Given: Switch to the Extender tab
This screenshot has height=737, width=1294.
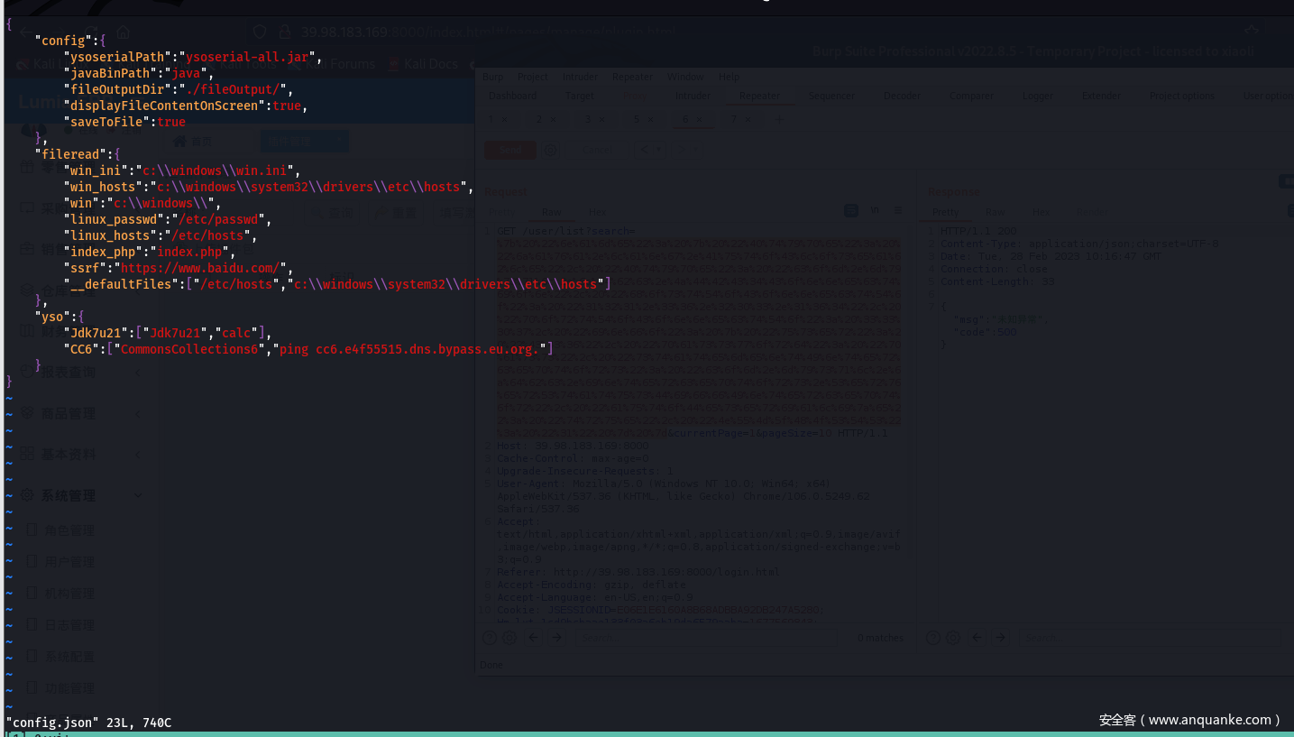Looking at the screenshot, I should point(1101,96).
